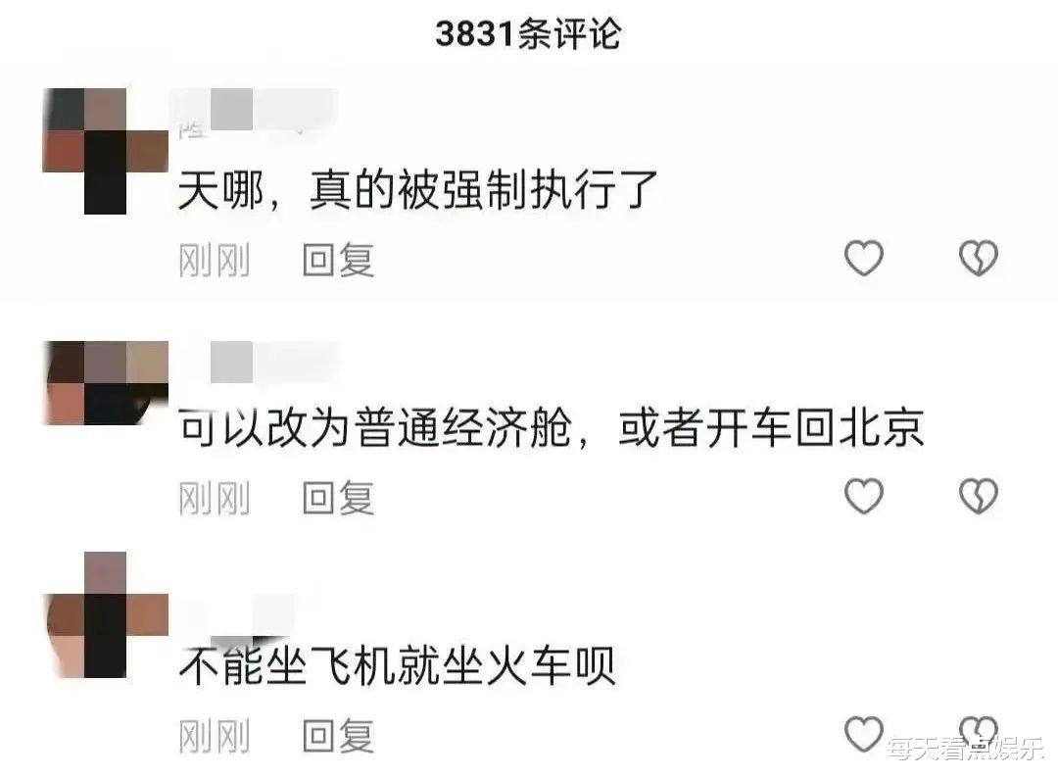Select comment text '天哪，真的被强制执行了'

417,190
